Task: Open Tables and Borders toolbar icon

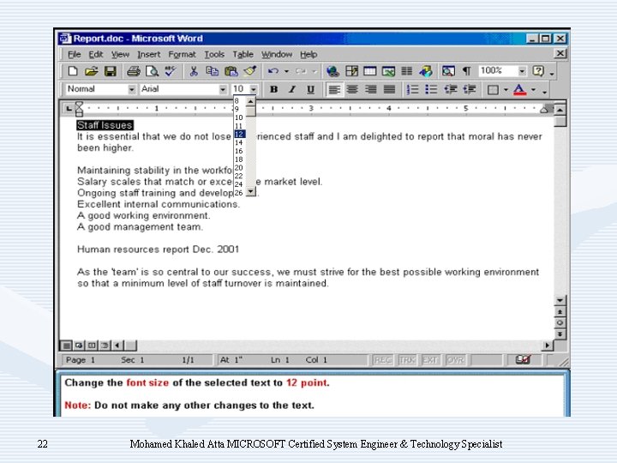Action: coord(351,71)
